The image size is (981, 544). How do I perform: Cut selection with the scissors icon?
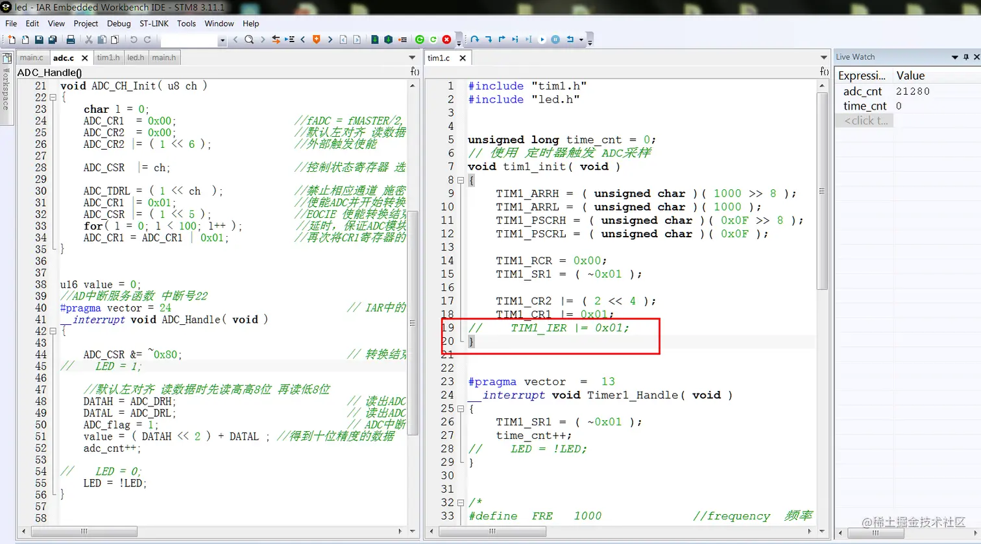click(89, 40)
